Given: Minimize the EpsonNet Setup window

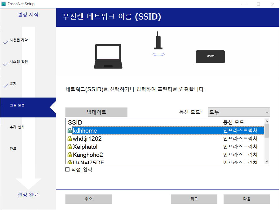Looking at the screenshot, I should 244,4.
